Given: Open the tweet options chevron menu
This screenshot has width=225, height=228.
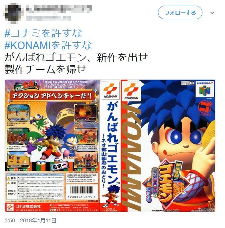Looking at the screenshot, I should (212, 13).
